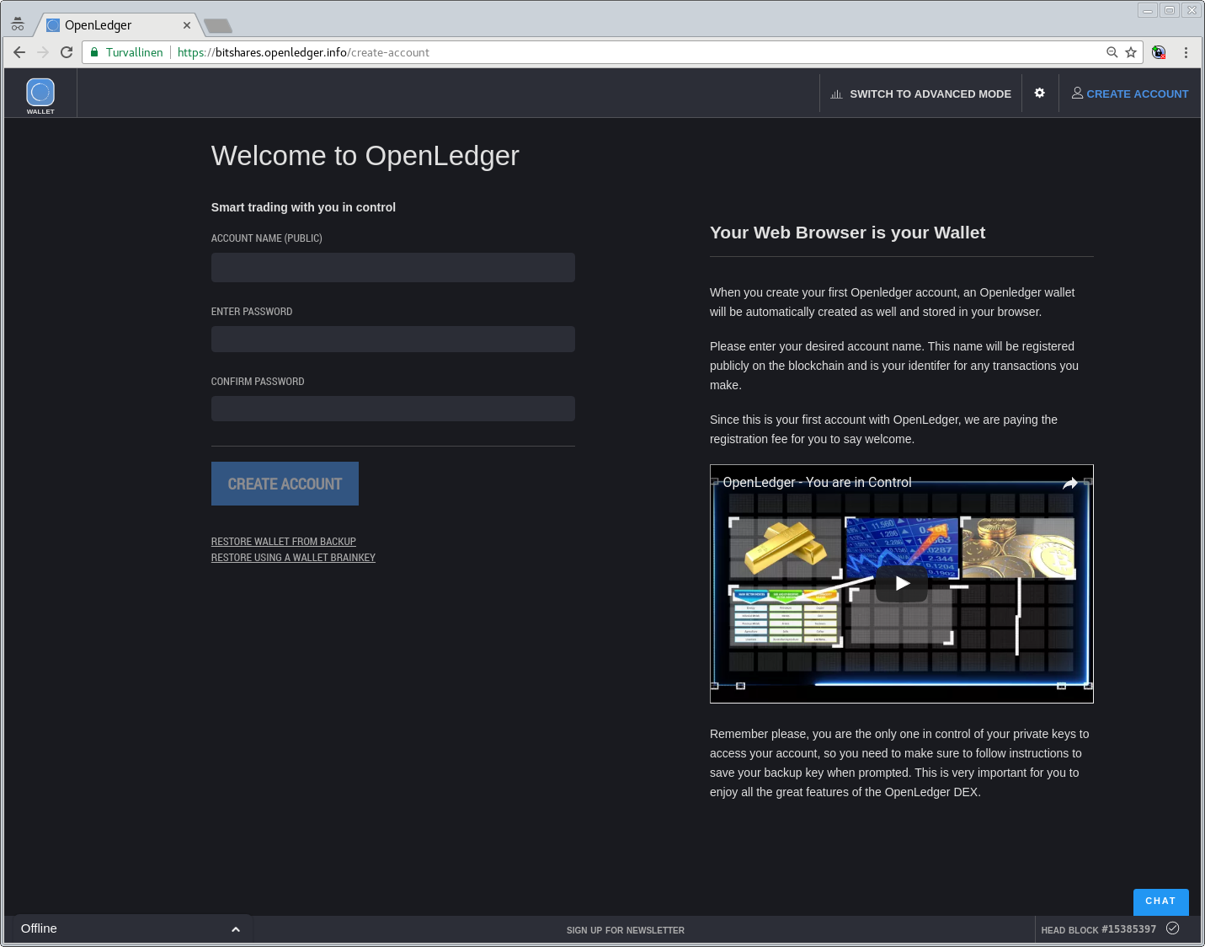The width and height of the screenshot is (1205, 947).
Task: Open the Restore Wallet From Backup link
Action: tap(284, 542)
